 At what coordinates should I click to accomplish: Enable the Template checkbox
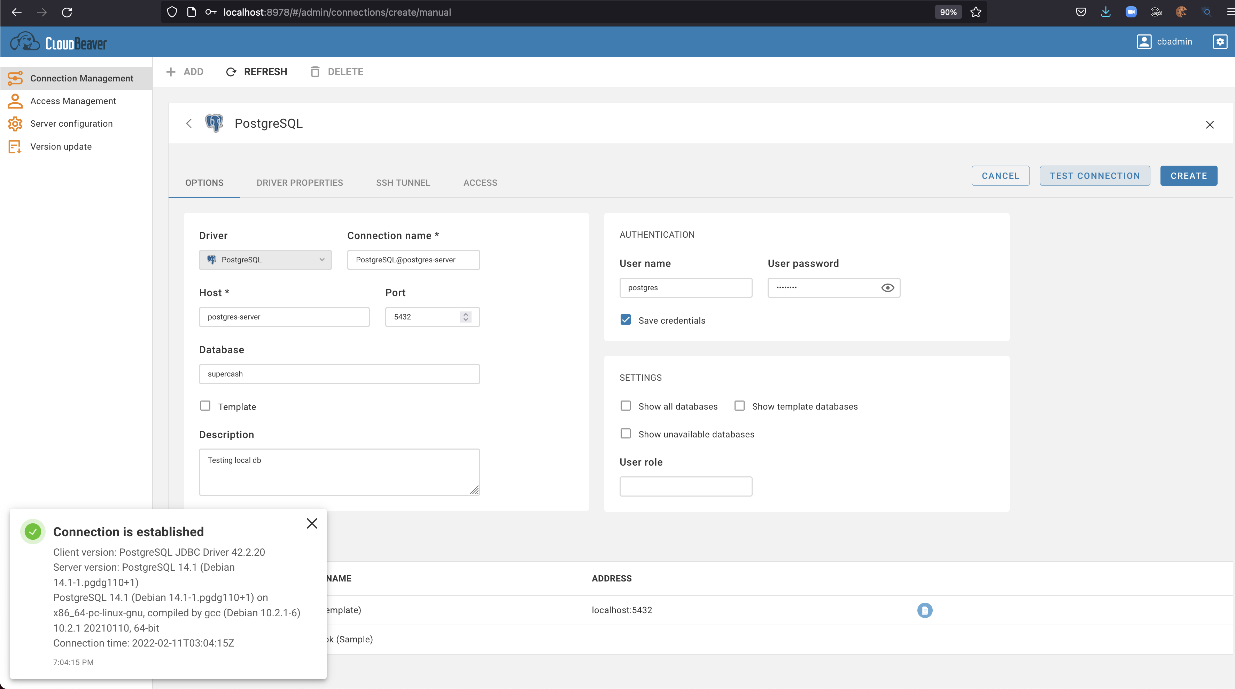point(205,406)
